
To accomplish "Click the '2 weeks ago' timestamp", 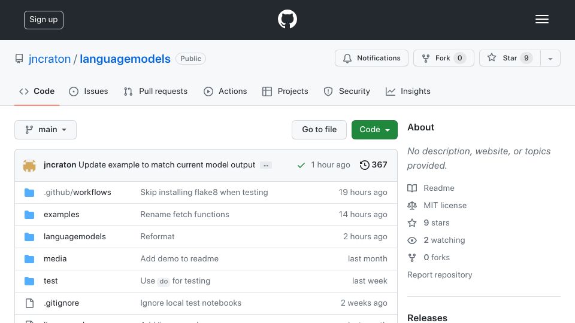I will point(364,303).
